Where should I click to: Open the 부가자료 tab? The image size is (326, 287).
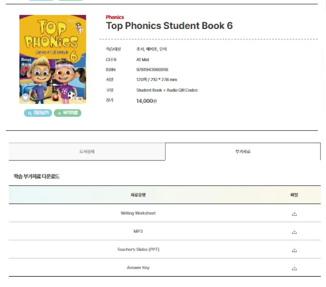pyautogui.click(x=242, y=151)
